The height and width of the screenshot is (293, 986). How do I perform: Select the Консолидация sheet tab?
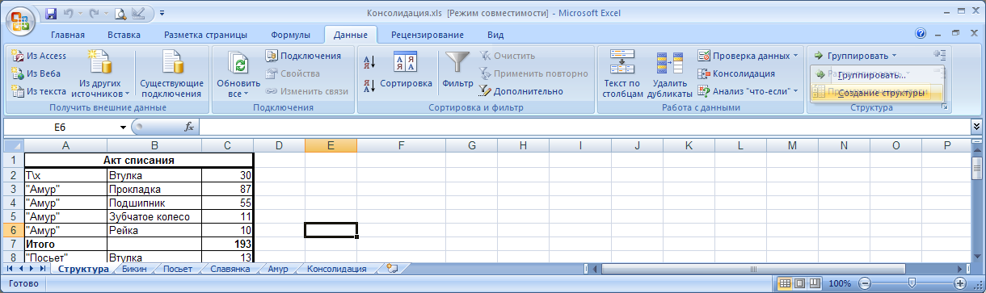point(336,269)
